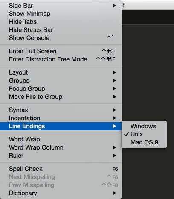Expand the Ruler submenu
The width and height of the screenshot is (174, 199).
point(61,156)
